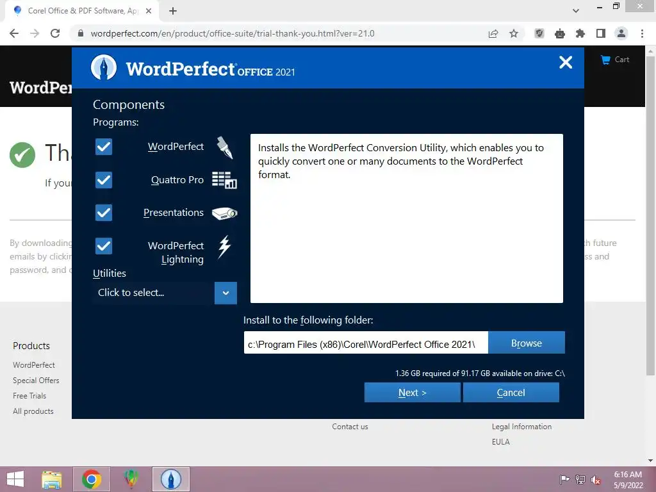Click the Presentations projector icon
Screen dimensions: 656x492
coord(224,213)
